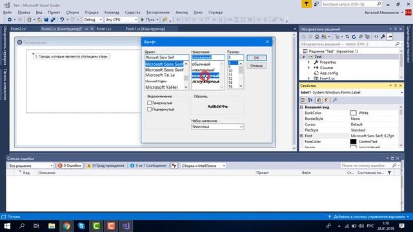This screenshot has height=232, width=413.
Task: Click the BackColor White color swatch
Action: pos(353,113)
